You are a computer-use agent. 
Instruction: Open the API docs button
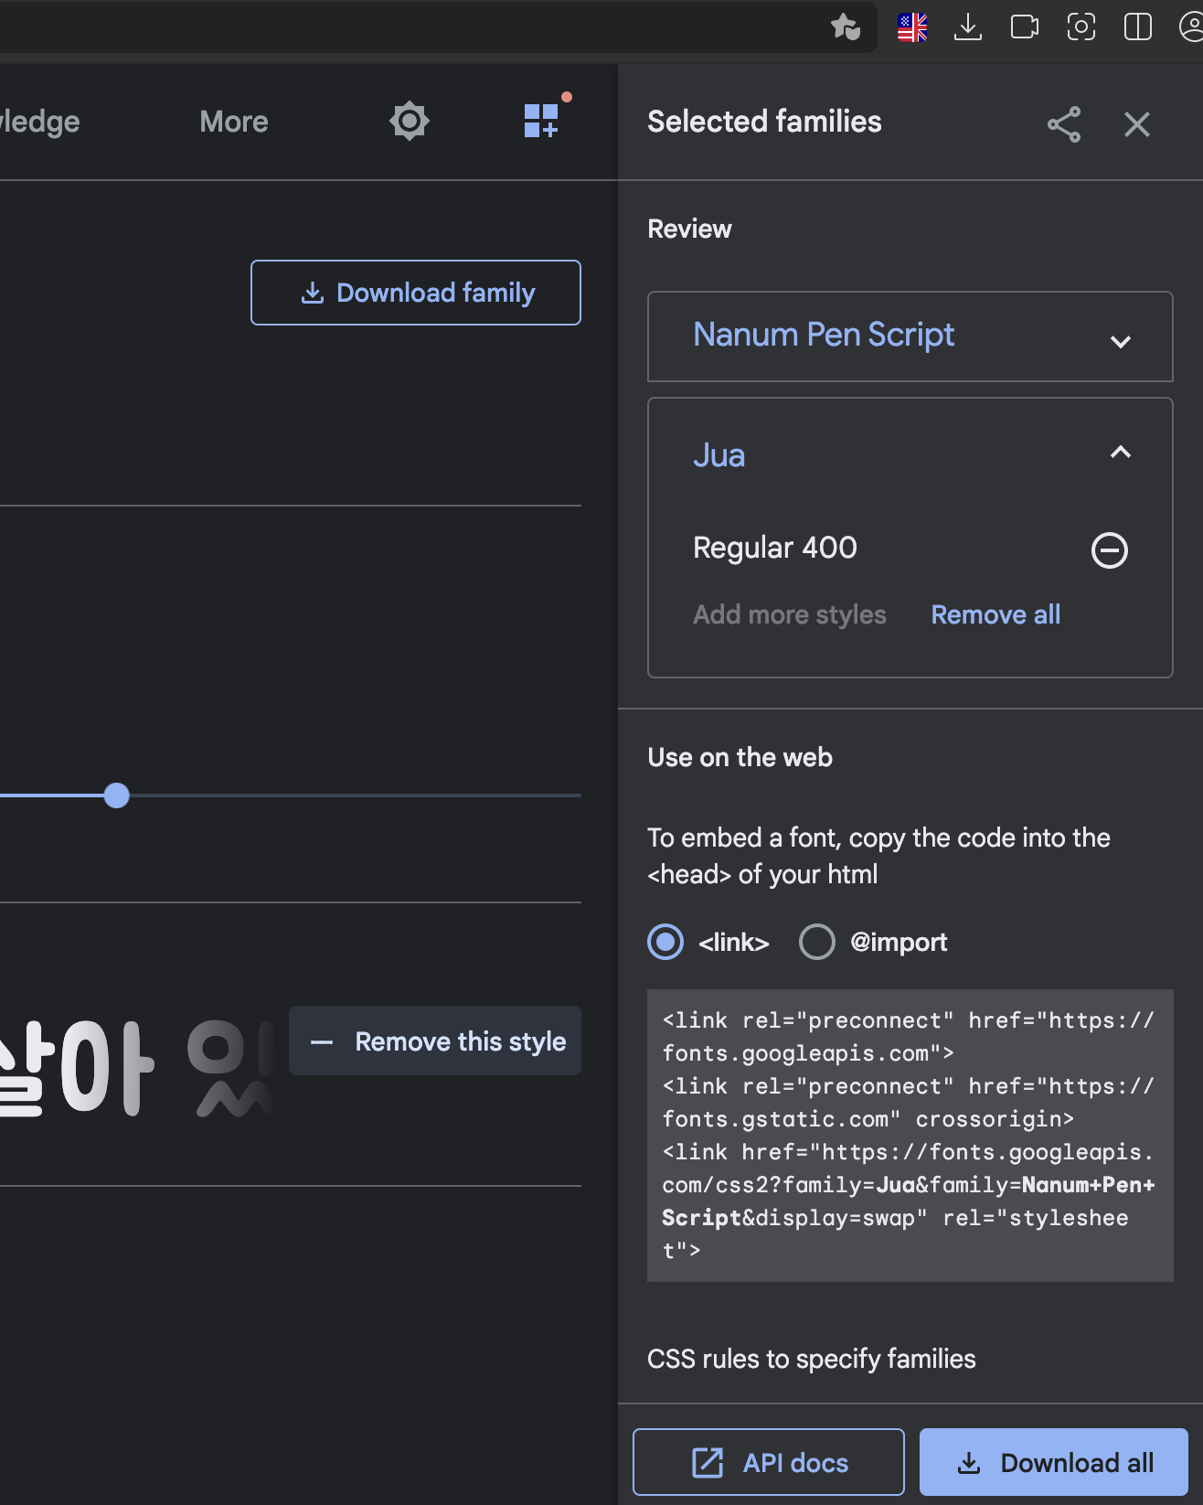click(769, 1462)
